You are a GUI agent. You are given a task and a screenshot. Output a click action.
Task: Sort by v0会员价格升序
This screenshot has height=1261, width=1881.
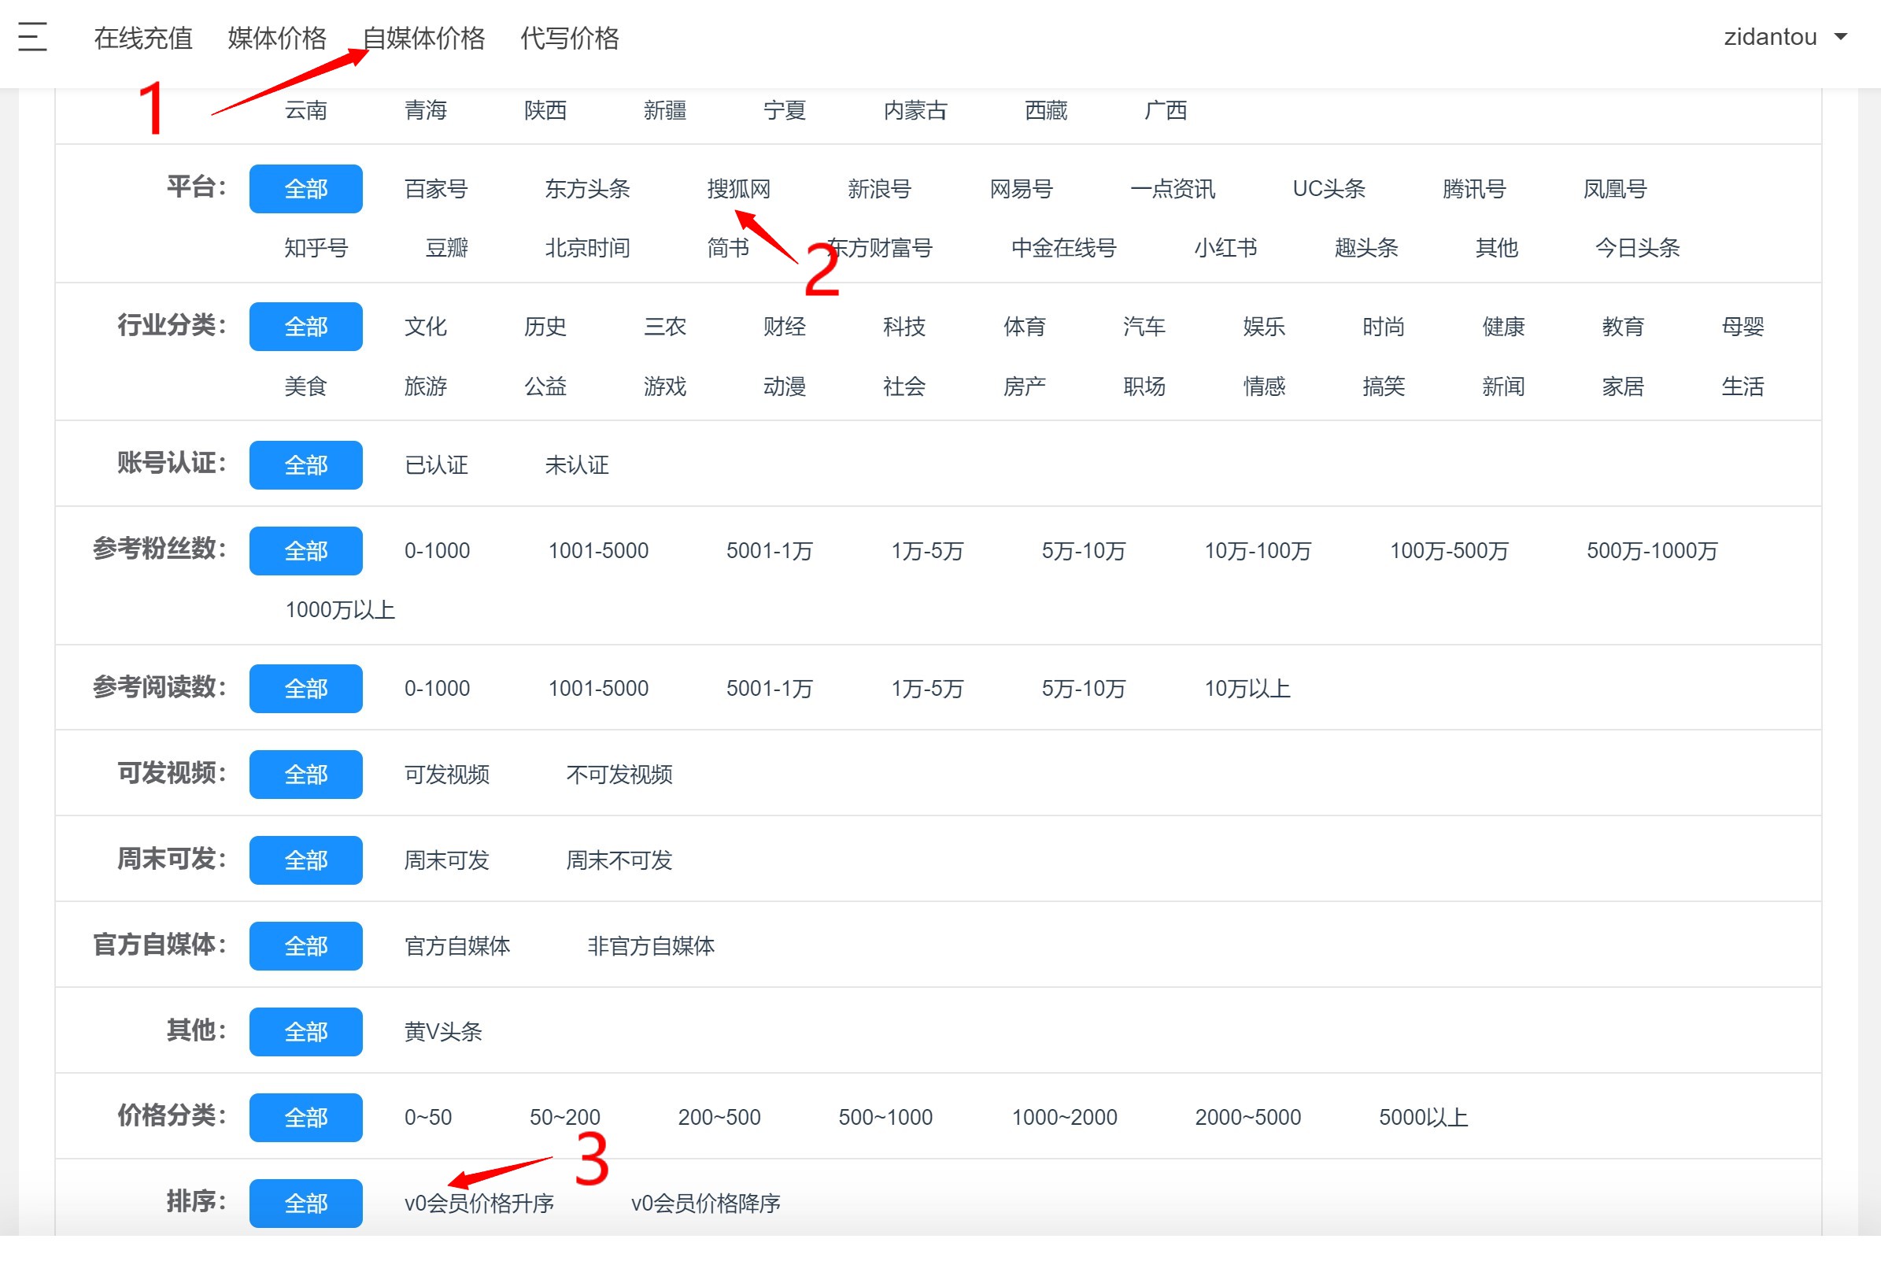tap(479, 1203)
